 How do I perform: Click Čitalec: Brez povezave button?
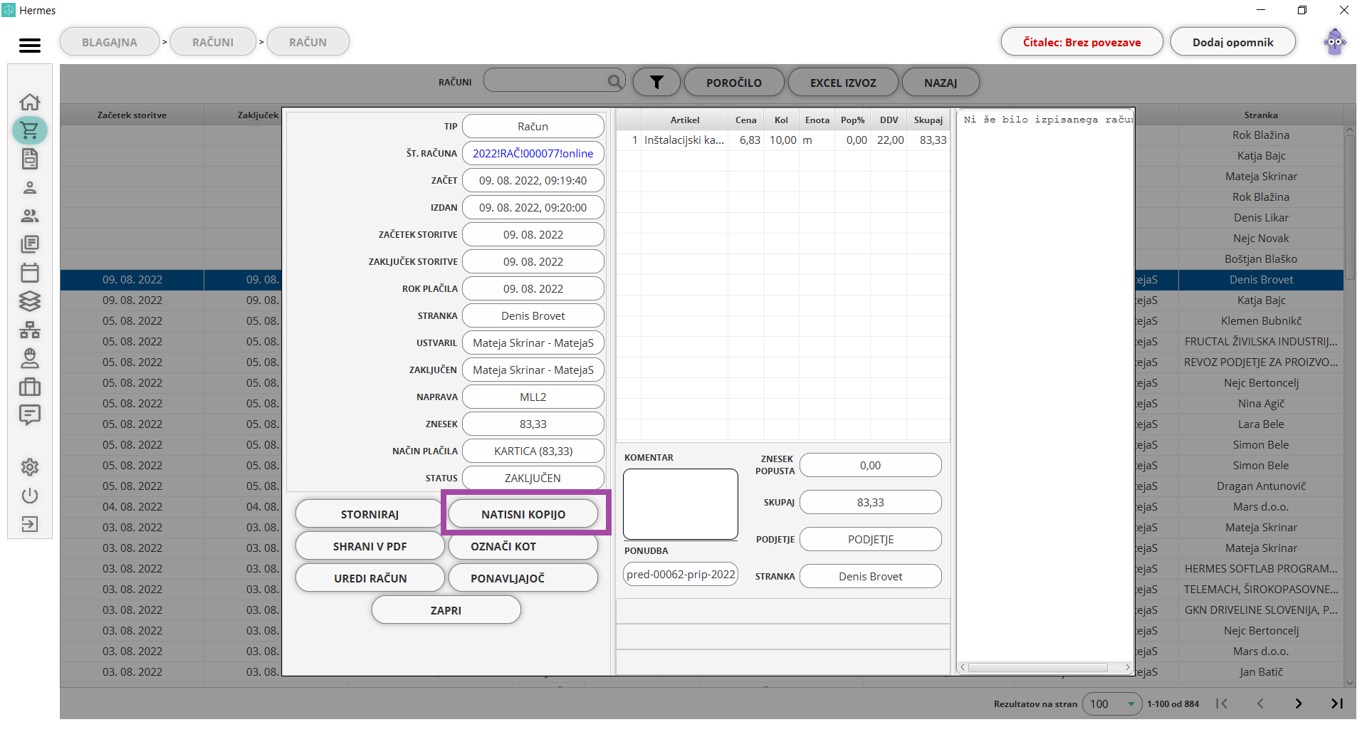pyautogui.click(x=1081, y=42)
